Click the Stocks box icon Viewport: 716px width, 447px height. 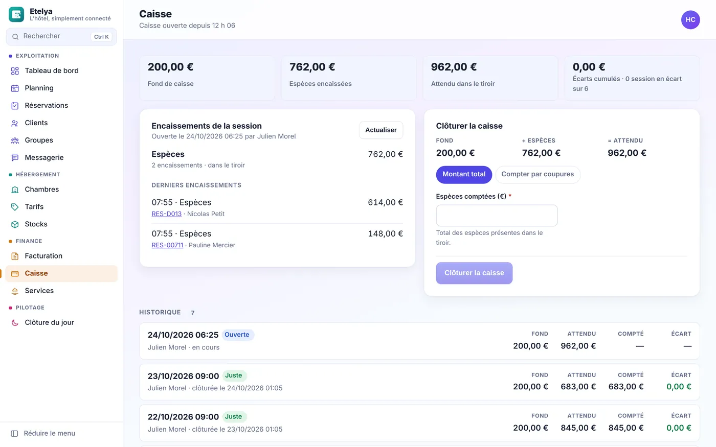(15, 224)
